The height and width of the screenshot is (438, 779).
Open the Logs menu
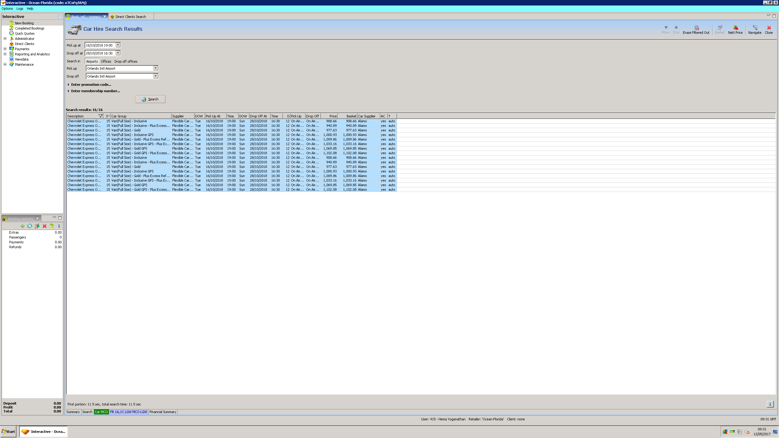point(20,9)
